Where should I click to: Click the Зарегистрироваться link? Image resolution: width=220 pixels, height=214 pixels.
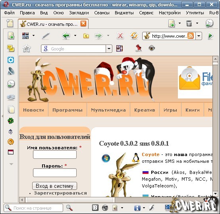pos(60,193)
